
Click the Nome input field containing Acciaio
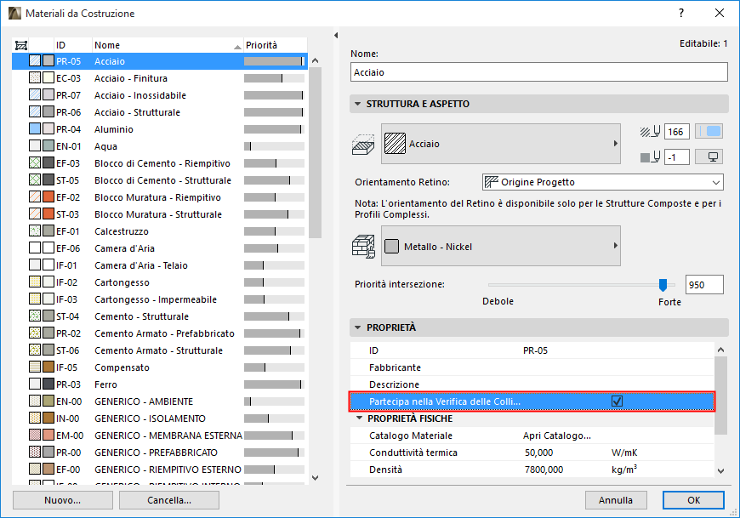[x=539, y=72]
